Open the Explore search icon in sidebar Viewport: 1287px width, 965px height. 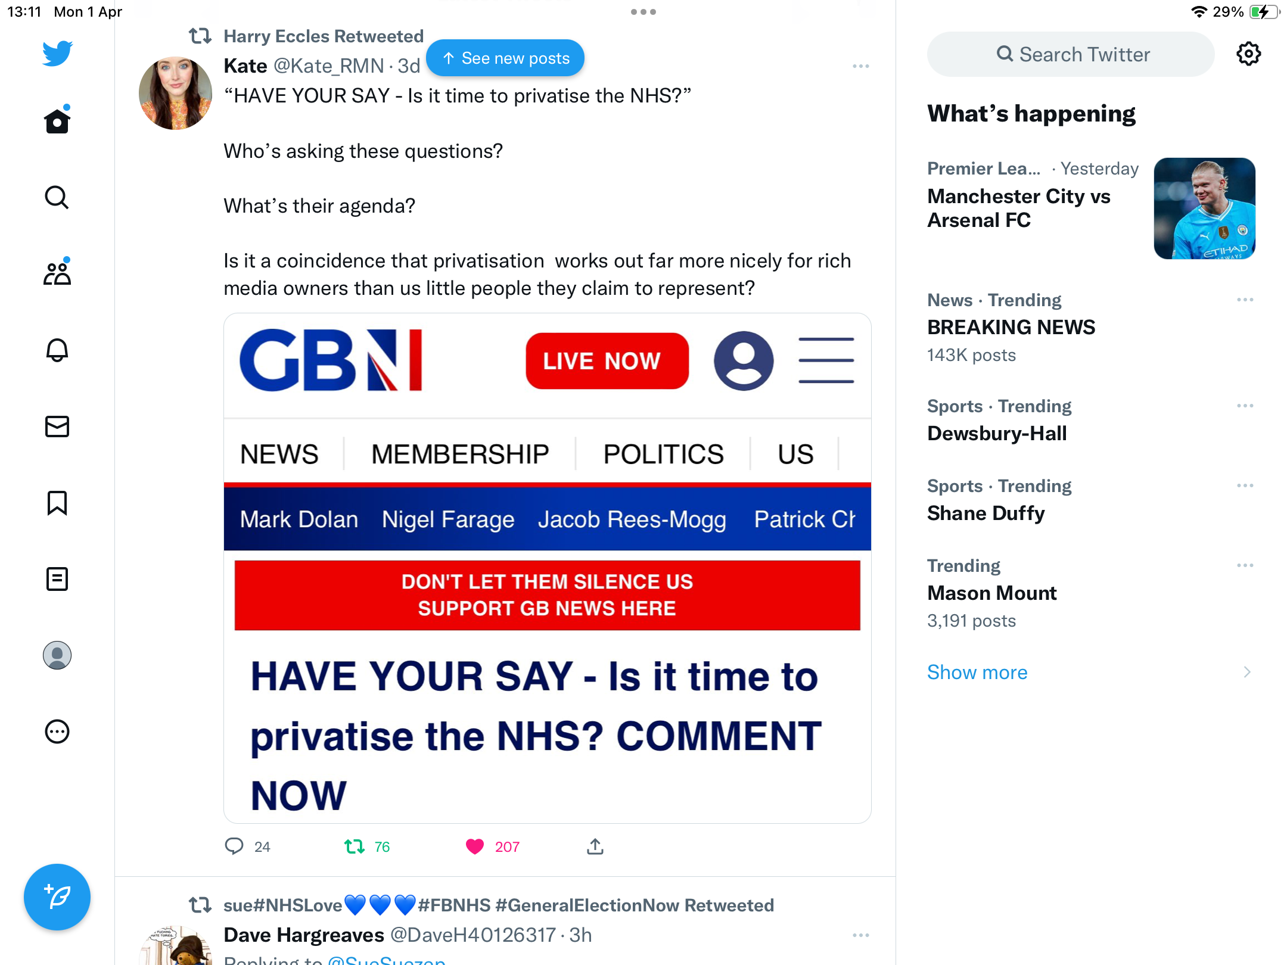(57, 197)
